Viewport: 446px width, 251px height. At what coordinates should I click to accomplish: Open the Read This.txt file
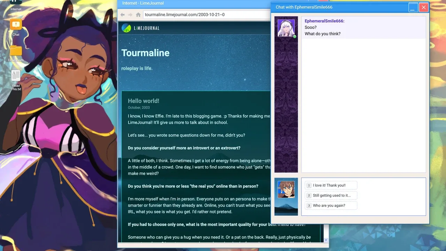click(x=16, y=76)
